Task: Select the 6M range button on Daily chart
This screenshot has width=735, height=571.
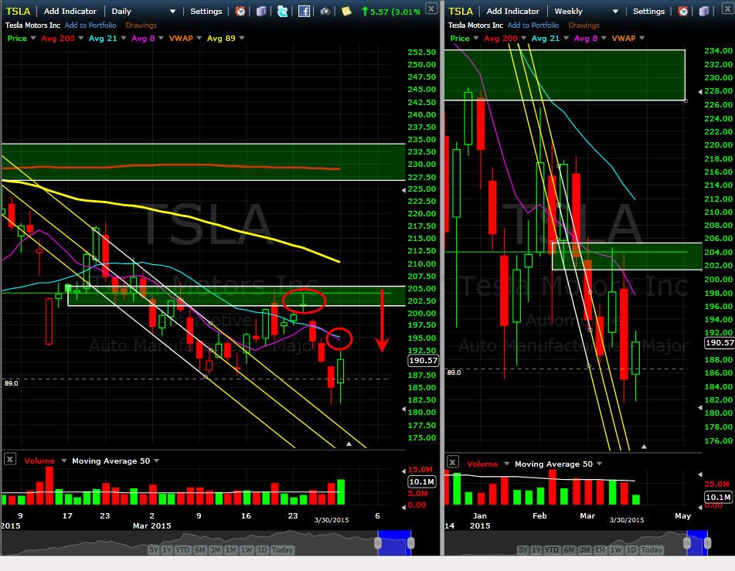Action: click(200, 549)
